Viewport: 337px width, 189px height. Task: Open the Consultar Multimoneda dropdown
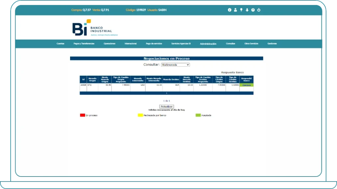click(x=175, y=65)
